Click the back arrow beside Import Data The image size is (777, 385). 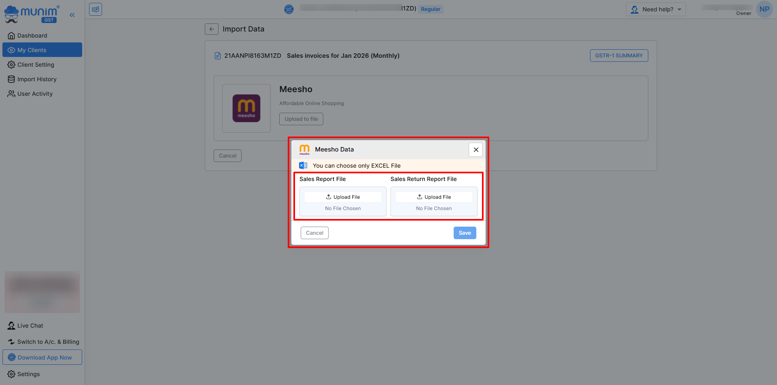[x=211, y=29]
